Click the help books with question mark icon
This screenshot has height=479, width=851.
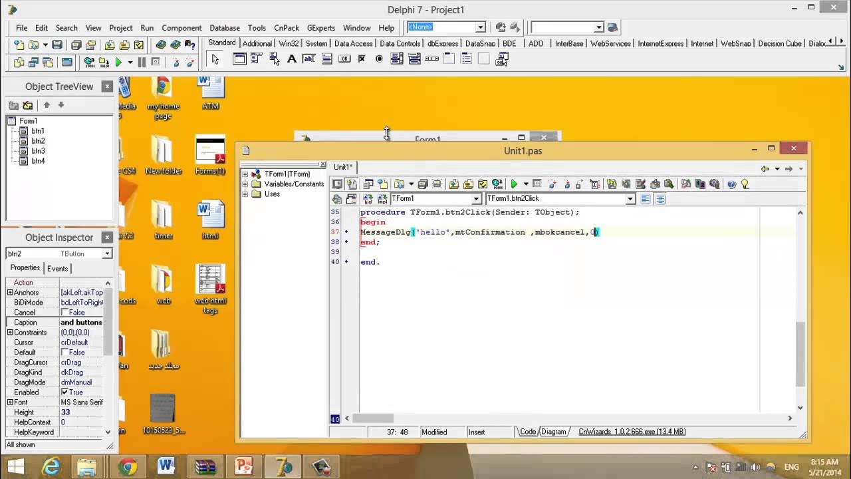(190, 45)
